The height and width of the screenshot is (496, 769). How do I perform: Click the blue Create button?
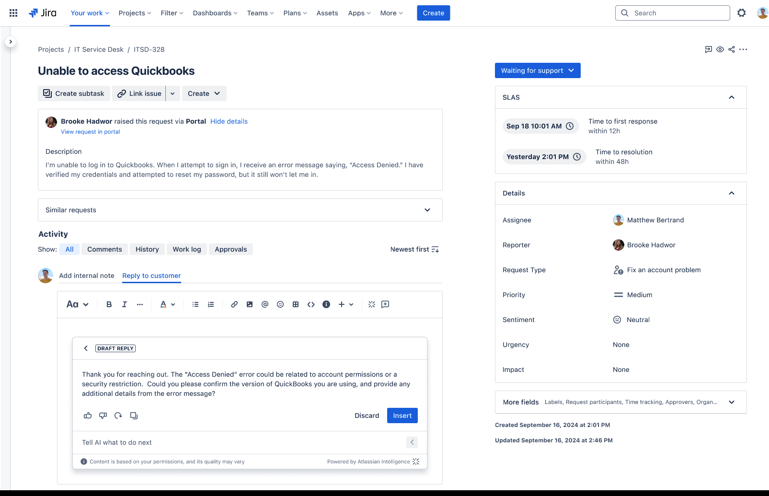pyautogui.click(x=433, y=13)
